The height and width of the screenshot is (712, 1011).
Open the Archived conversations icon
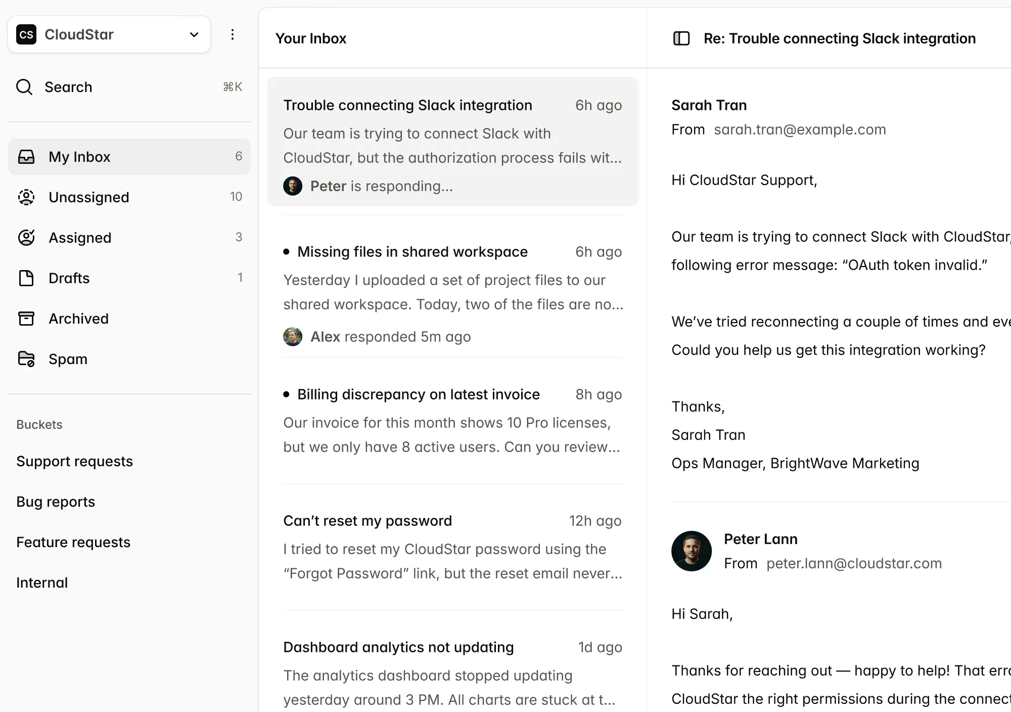(x=26, y=319)
